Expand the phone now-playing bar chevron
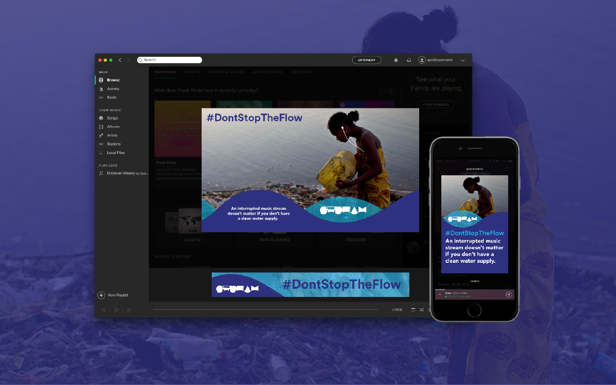Viewport: 616px width, 385px height. [x=439, y=294]
